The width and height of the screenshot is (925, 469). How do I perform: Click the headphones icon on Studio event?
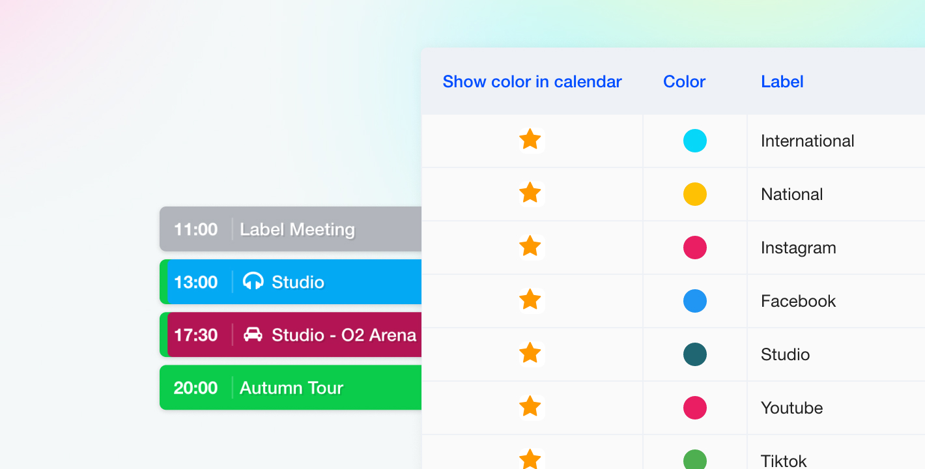tap(253, 281)
